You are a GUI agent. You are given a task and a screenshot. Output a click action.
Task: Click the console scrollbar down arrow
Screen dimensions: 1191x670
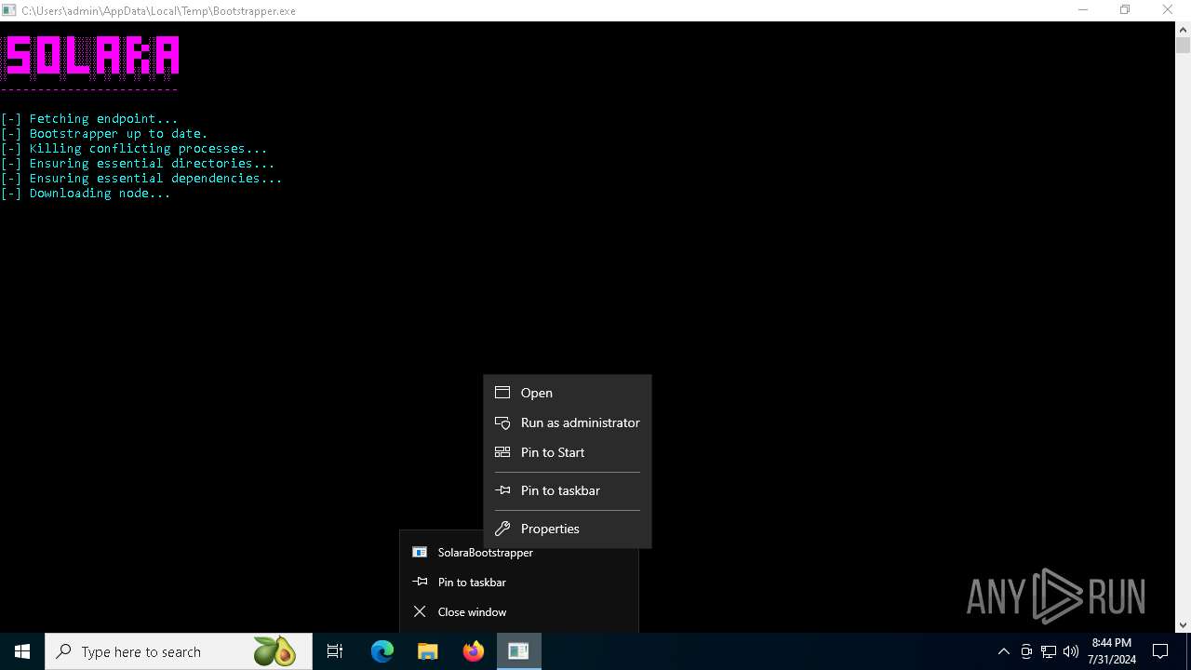point(1183,625)
